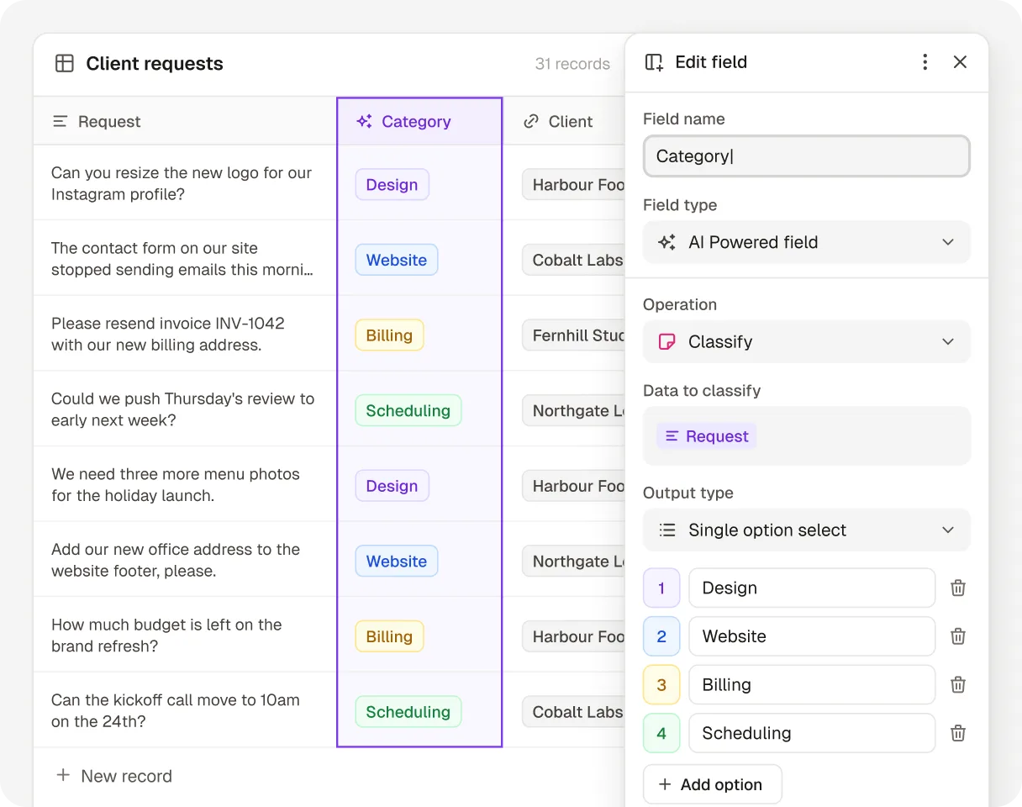The height and width of the screenshot is (807, 1022).
Task: Click color swatch number 4 for Scheduling
Action: click(x=661, y=733)
